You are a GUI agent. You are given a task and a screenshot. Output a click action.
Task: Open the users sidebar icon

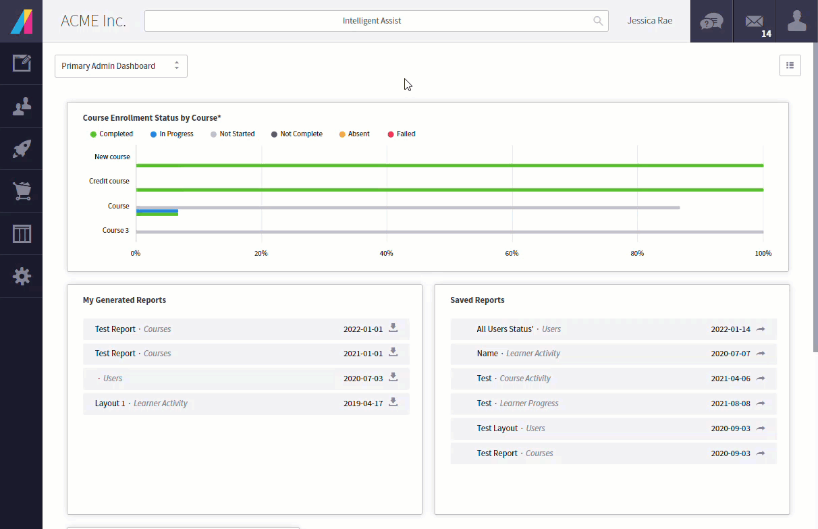coord(22,106)
